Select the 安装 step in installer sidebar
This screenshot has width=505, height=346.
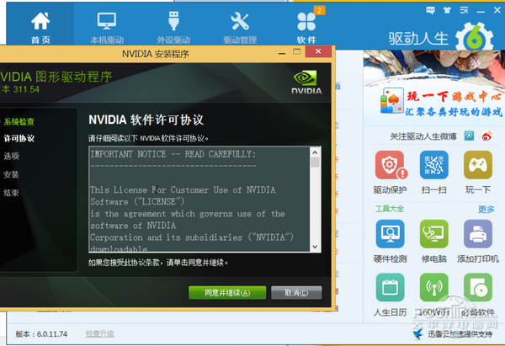pos(11,174)
